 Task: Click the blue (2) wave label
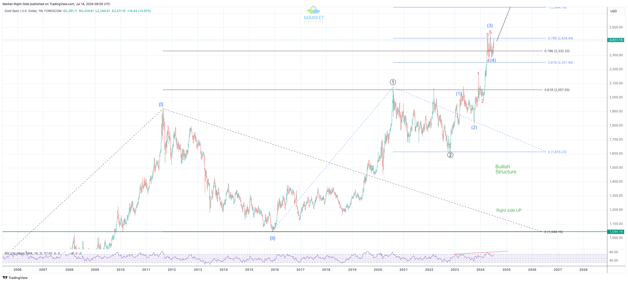click(x=474, y=127)
